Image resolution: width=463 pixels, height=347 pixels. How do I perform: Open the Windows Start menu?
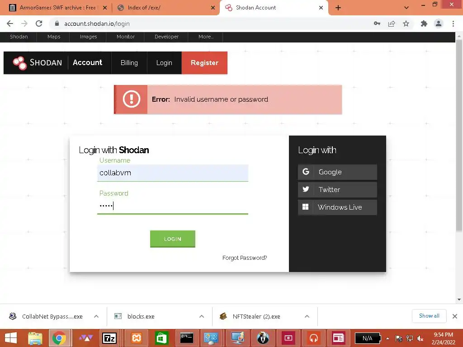pos(11,338)
